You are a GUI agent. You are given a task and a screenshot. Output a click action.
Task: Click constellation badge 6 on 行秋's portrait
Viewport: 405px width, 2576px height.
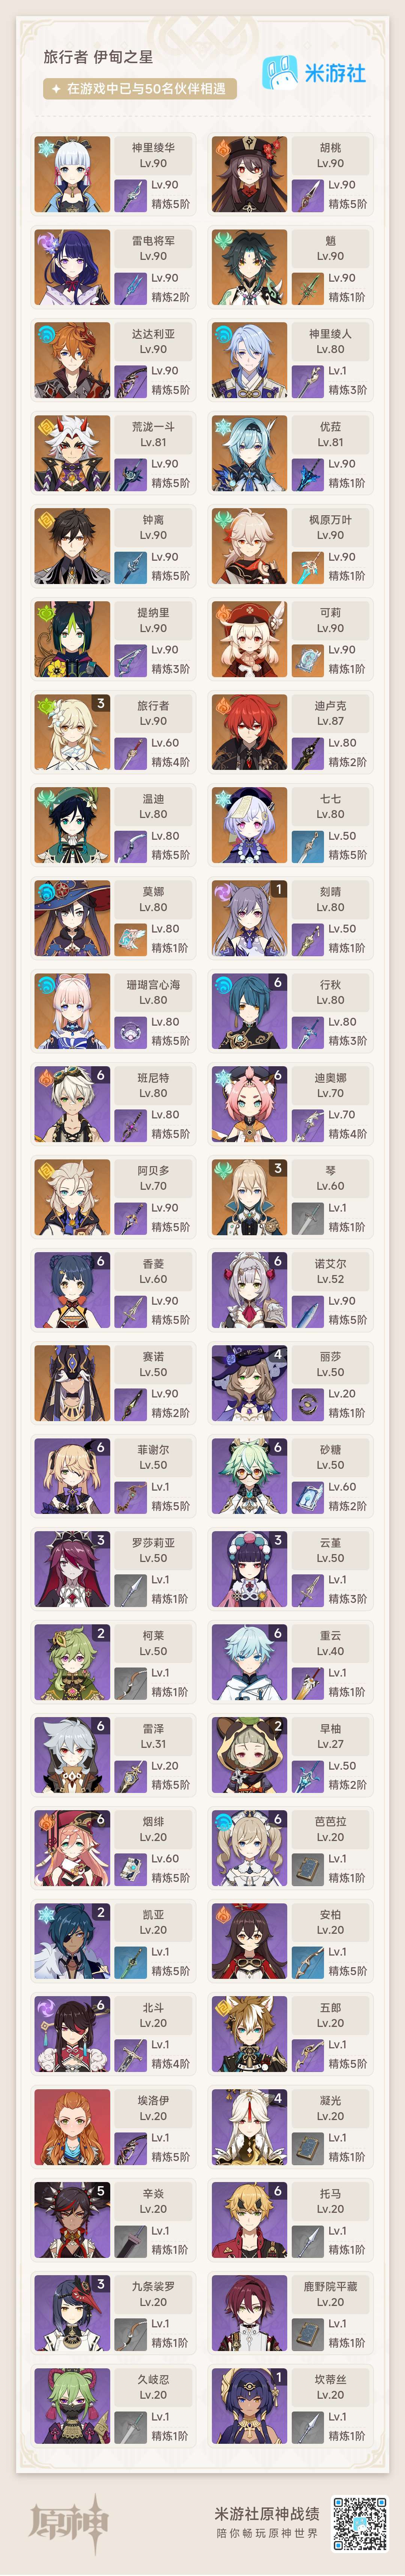277,982
